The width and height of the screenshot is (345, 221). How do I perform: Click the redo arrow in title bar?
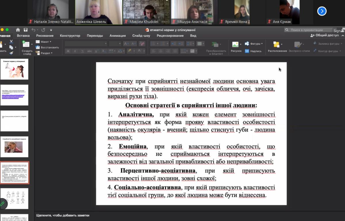click(43, 30)
